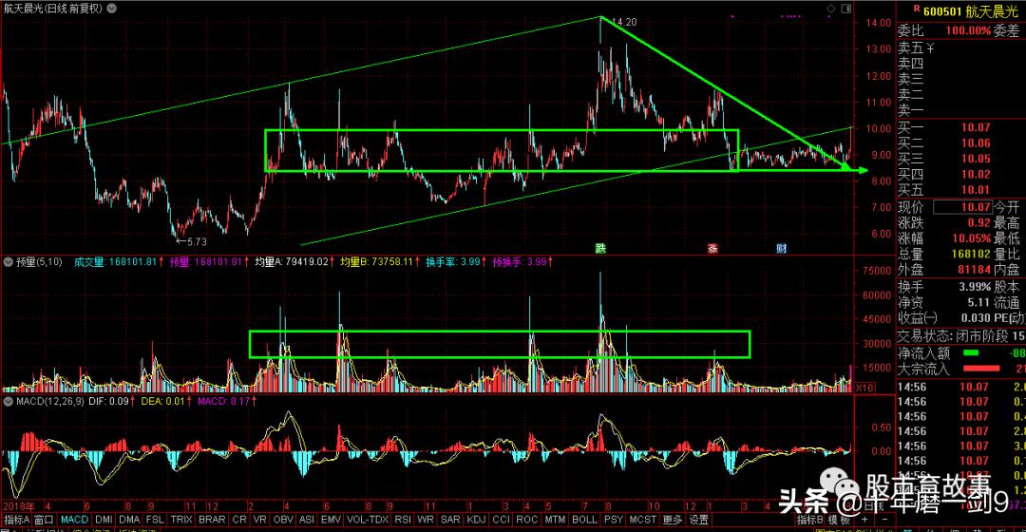Viewport: 1026px width, 532px height.
Task: Click the stock code 600501 航天晨光
Action: tap(970, 11)
